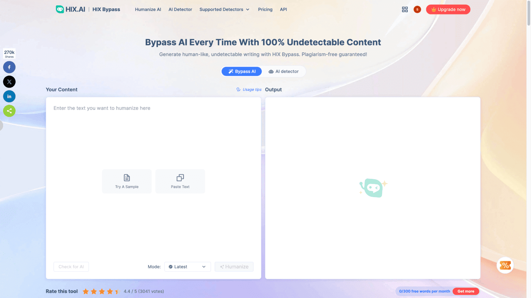Open the apps grid icon
531x298 pixels.
coord(405,9)
